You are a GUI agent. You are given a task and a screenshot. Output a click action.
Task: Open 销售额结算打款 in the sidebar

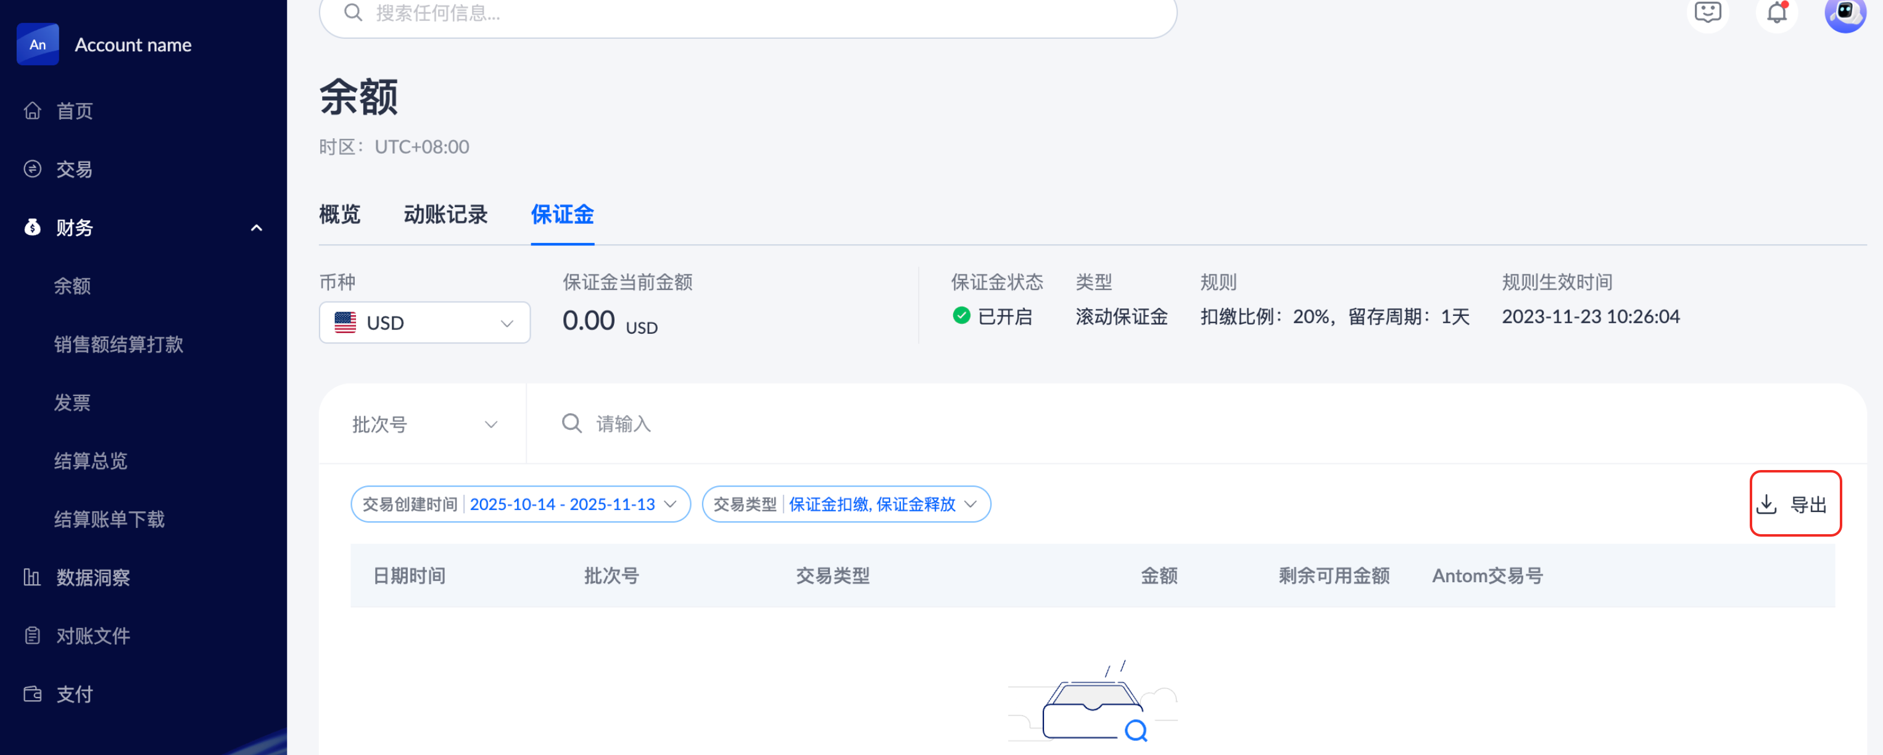tap(118, 344)
